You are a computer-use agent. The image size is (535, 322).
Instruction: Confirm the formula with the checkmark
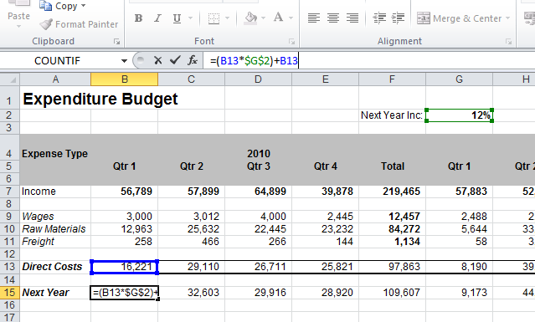(175, 61)
